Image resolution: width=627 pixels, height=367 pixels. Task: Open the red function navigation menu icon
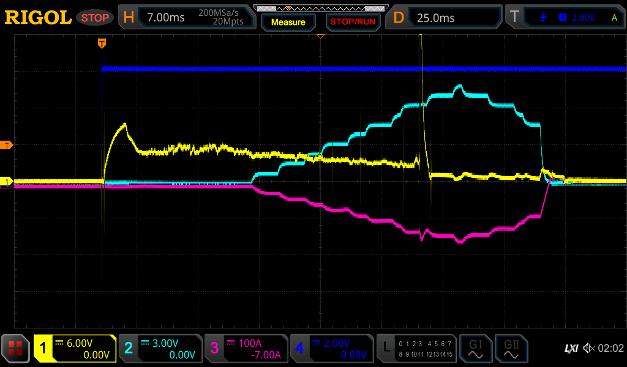pyautogui.click(x=16, y=349)
